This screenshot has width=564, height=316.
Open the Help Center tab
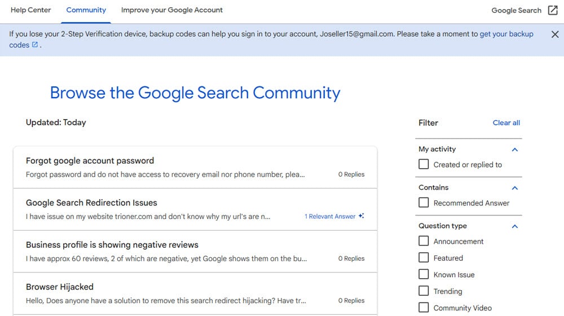click(x=30, y=10)
